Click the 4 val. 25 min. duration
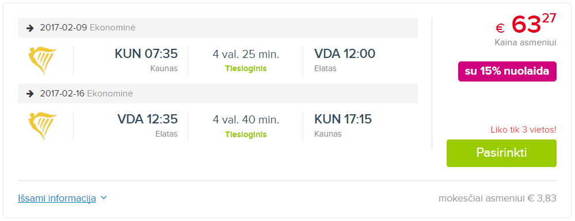 [246, 55]
